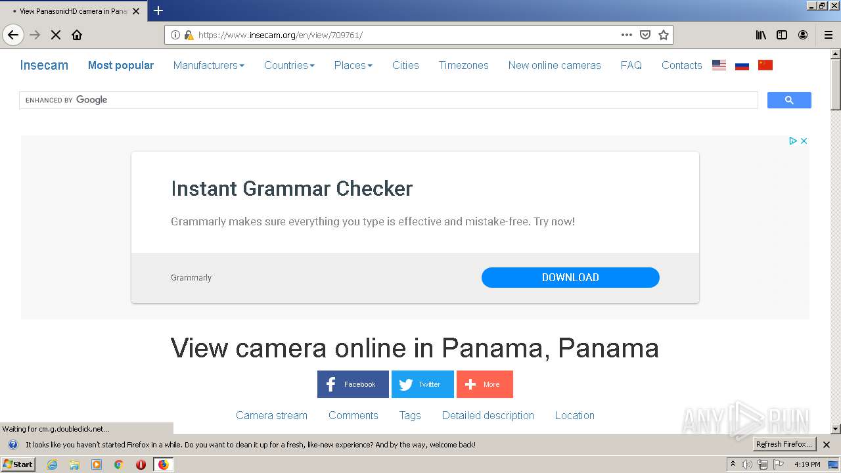Open the Firefox hamburger menu
The width and height of the screenshot is (841, 473).
[x=829, y=35]
